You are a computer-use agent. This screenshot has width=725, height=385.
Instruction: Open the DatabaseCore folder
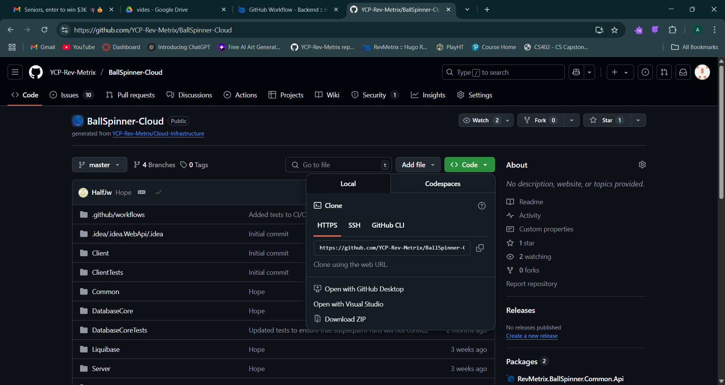[113, 311]
